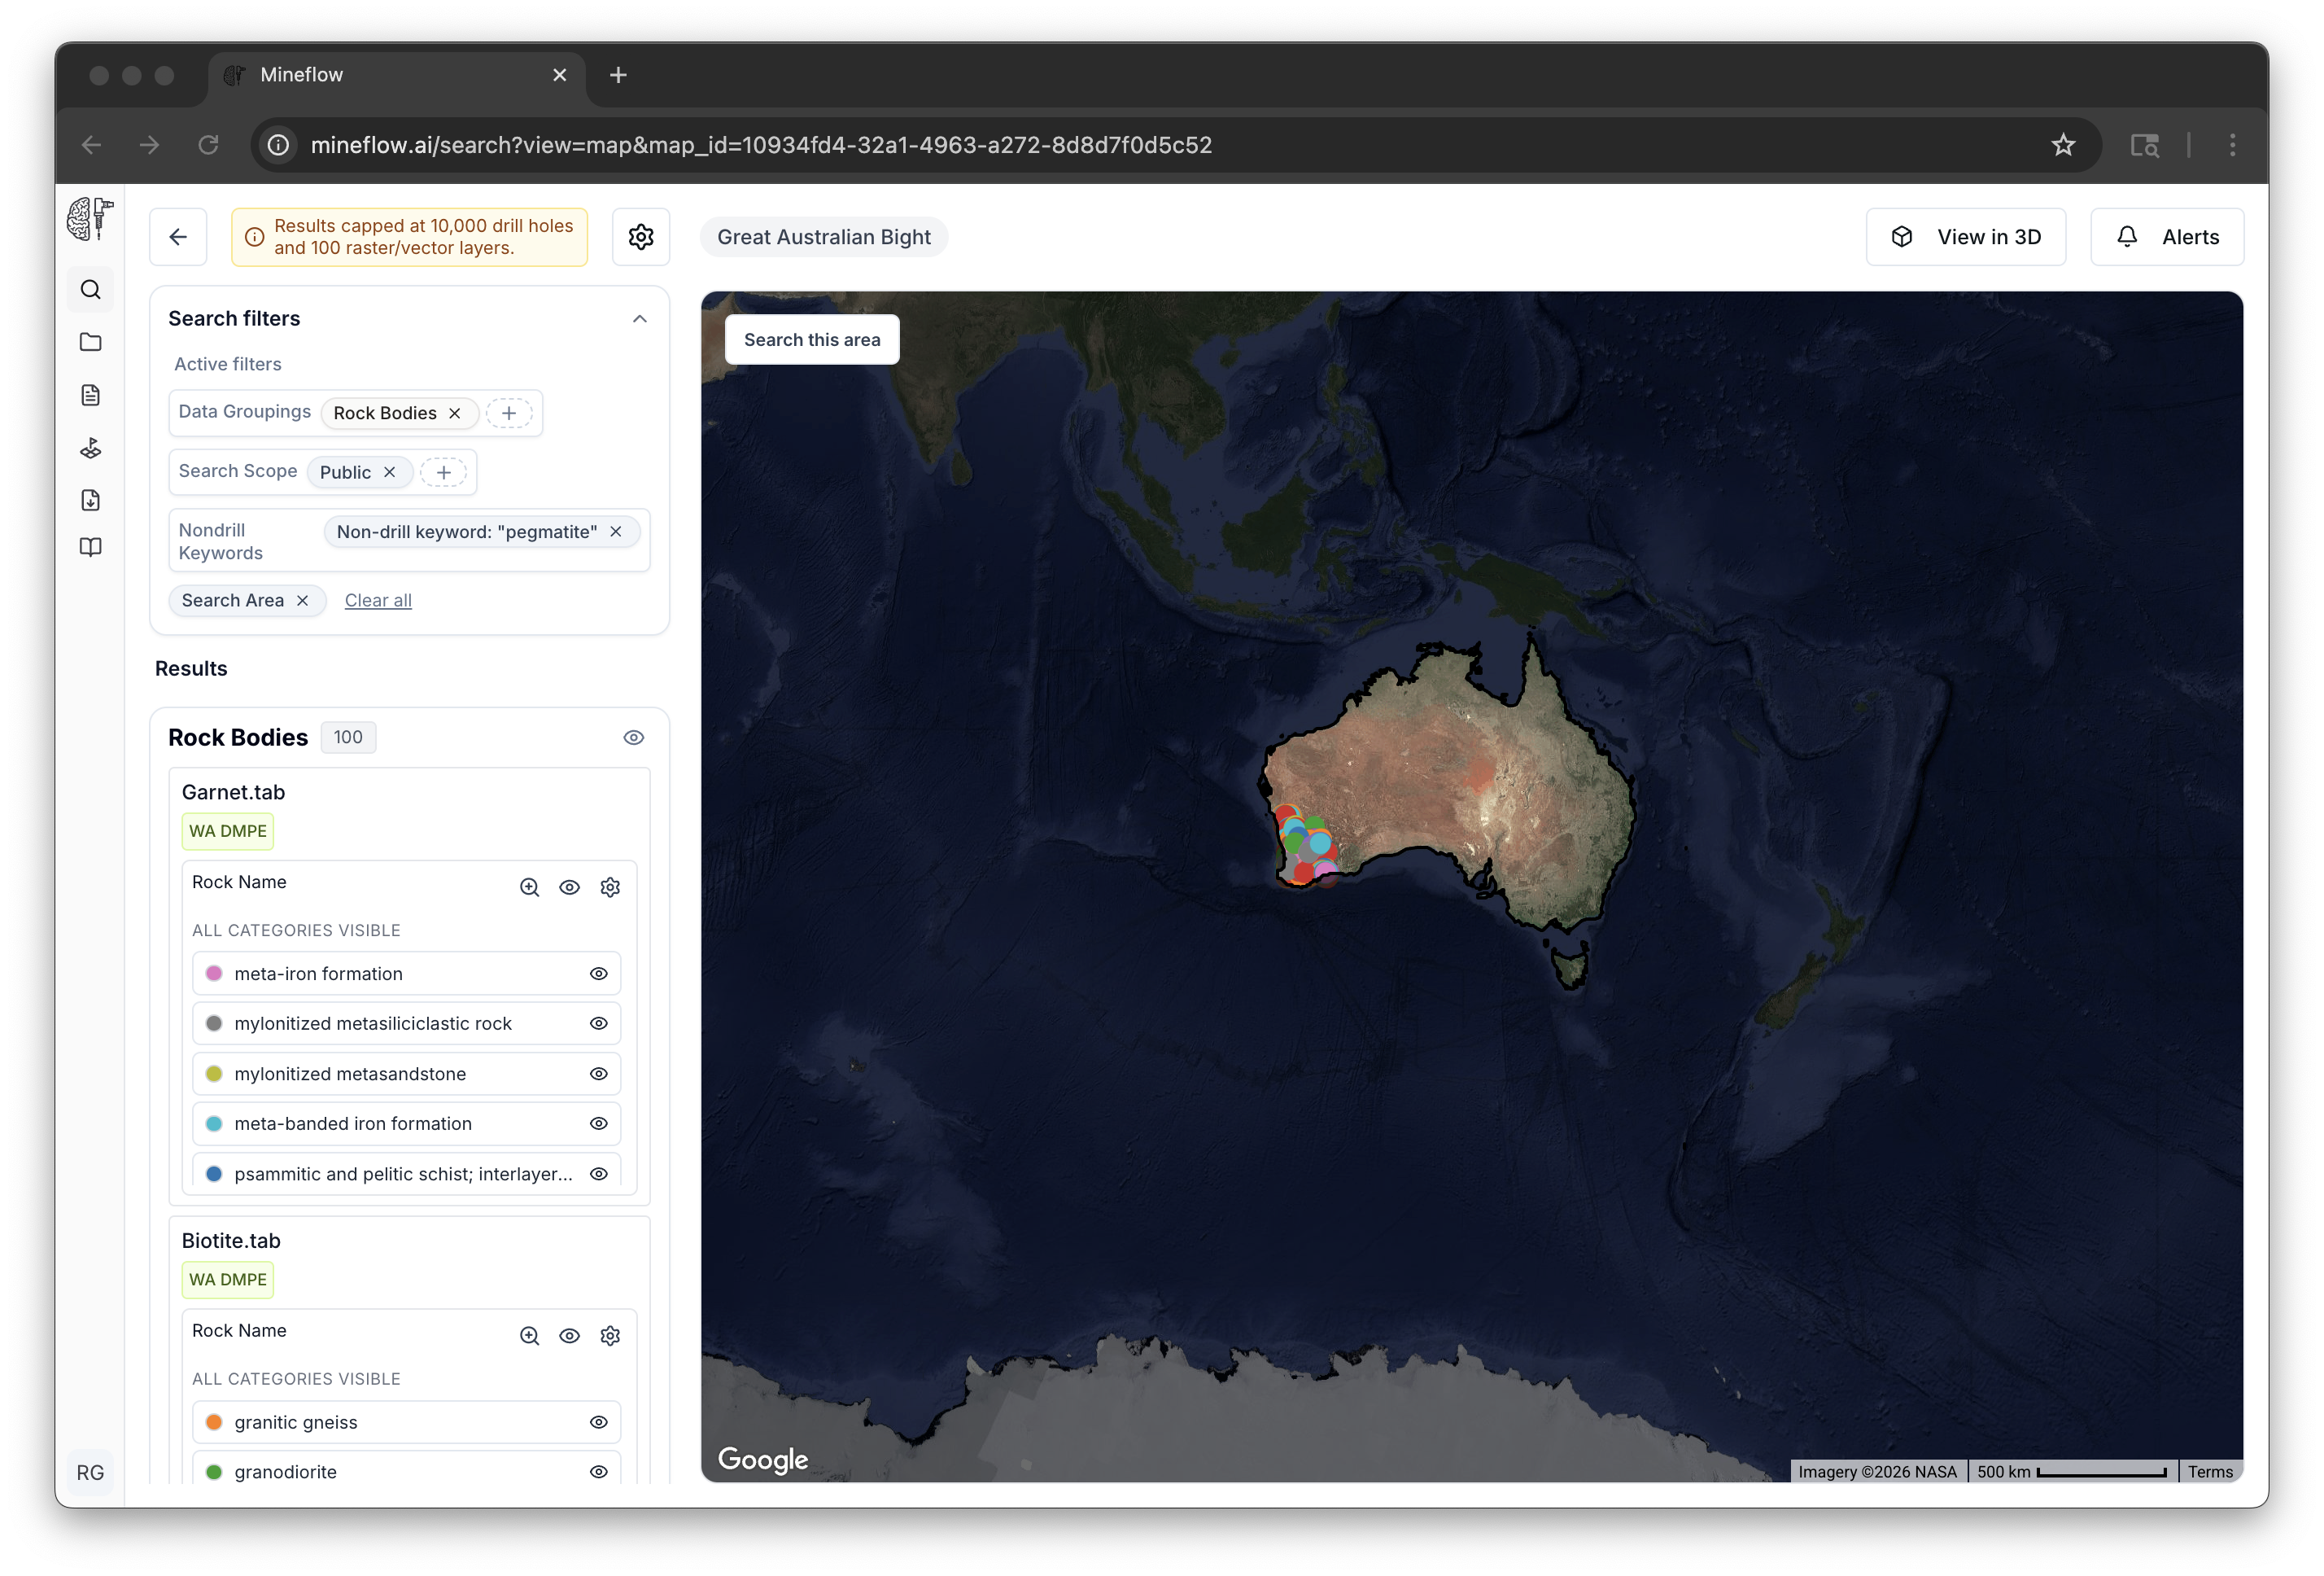This screenshot has height=1576, width=2324.
Task: Close the Mineflow browser tab
Action: point(560,75)
